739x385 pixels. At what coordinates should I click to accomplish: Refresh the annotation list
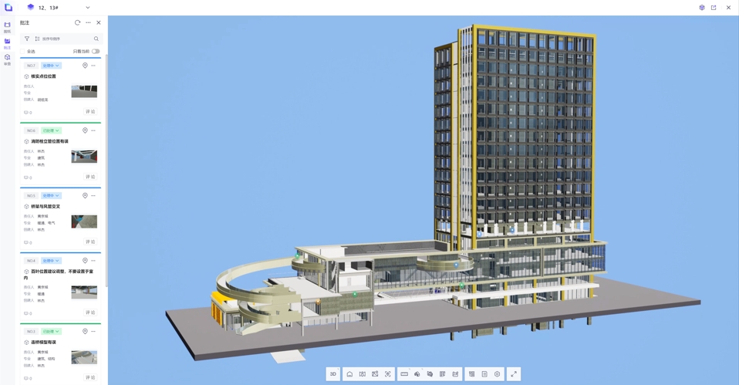point(77,23)
